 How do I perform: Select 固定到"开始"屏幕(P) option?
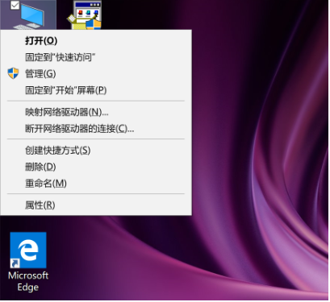[x=96, y=90]
